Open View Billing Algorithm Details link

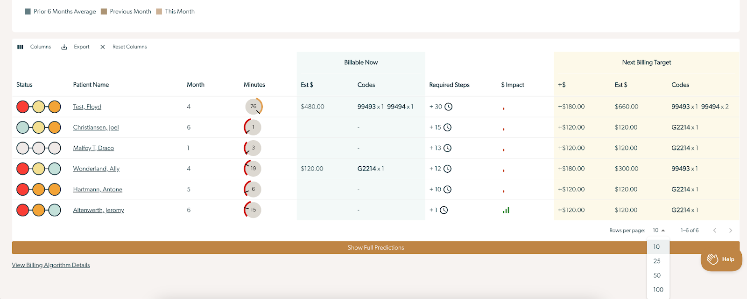tap(51, 265)
